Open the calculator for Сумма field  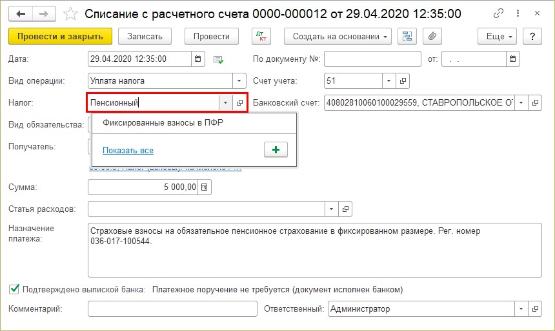click(204, 187)
